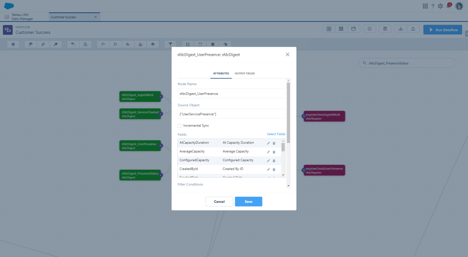Click the filter funnel icon in toolbar
The height and width of the screenshot is (257, 468).
click(170, 44)
